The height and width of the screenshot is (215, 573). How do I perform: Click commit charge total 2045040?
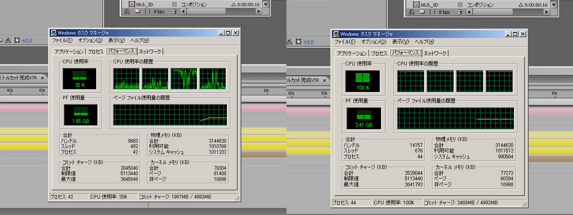point(129,168)
